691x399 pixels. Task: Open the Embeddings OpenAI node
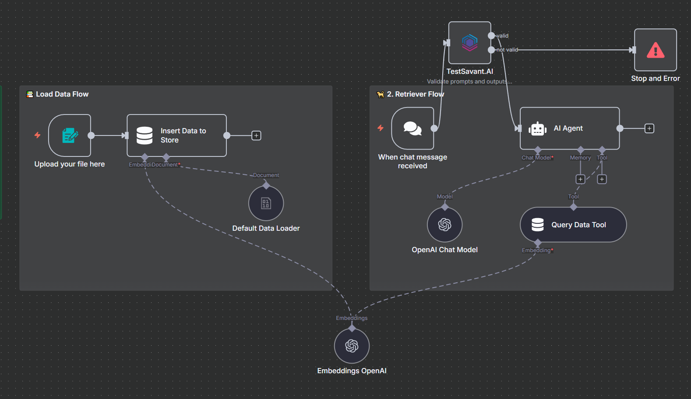(x=352, y=346)
